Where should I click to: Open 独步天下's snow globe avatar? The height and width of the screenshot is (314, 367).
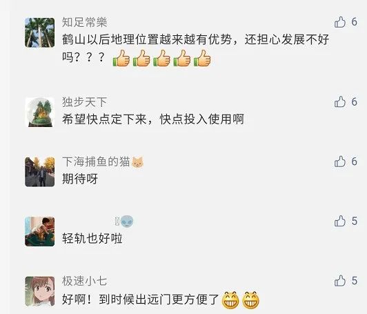tap(40, 112)
